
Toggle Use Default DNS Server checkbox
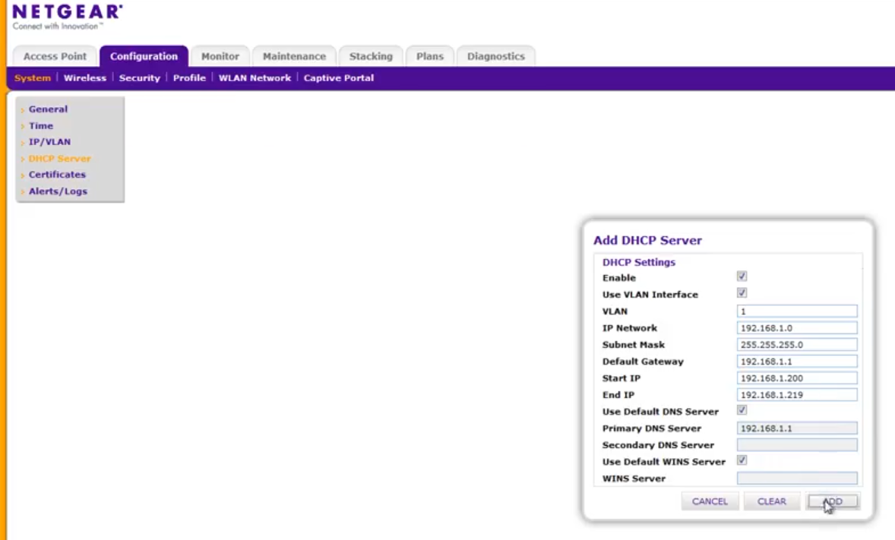coord(742,410)
